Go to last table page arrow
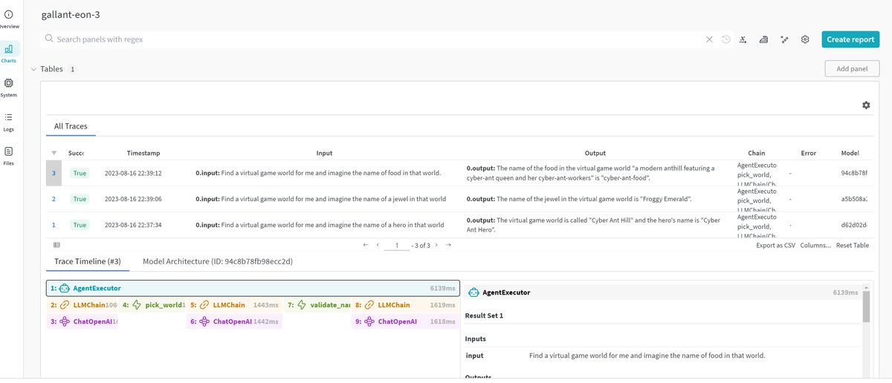 [448, 244]
